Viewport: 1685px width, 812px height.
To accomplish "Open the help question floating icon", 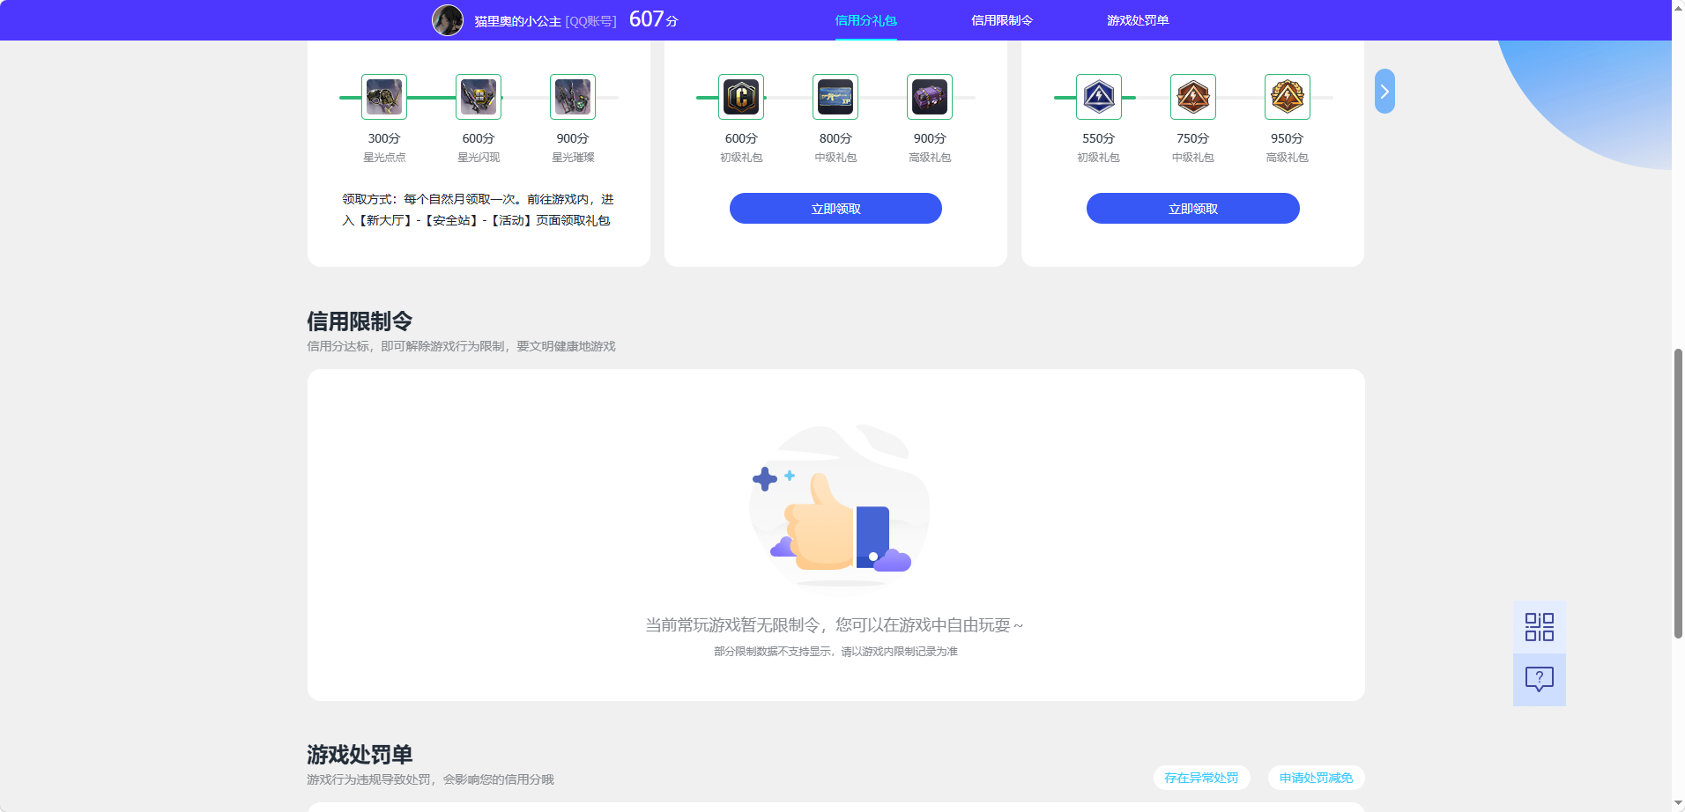I will 1540,679.
